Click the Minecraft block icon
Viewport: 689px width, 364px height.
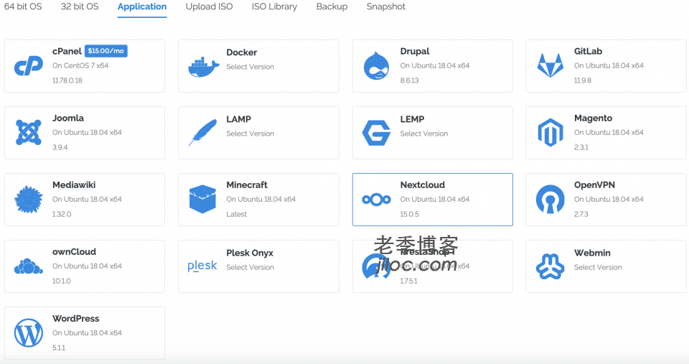[x=202, y=199]
